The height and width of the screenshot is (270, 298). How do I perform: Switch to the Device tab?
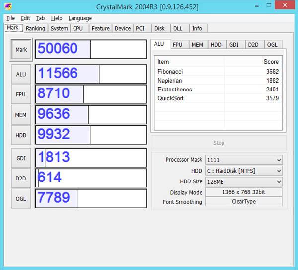pyautogui.click(x=123, y=28)
